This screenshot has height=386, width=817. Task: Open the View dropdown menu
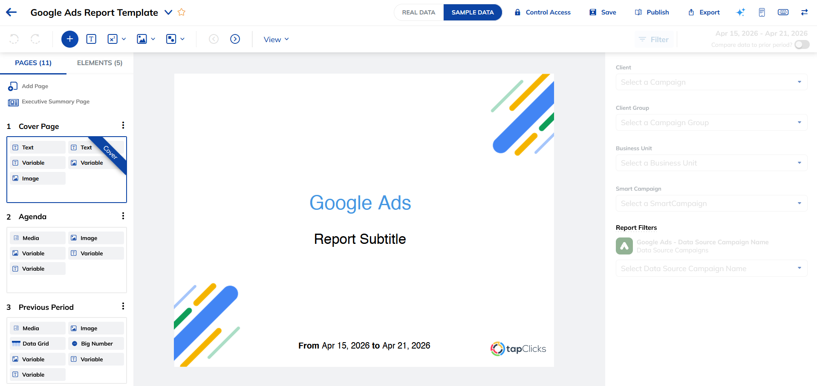tap(276, 40)
